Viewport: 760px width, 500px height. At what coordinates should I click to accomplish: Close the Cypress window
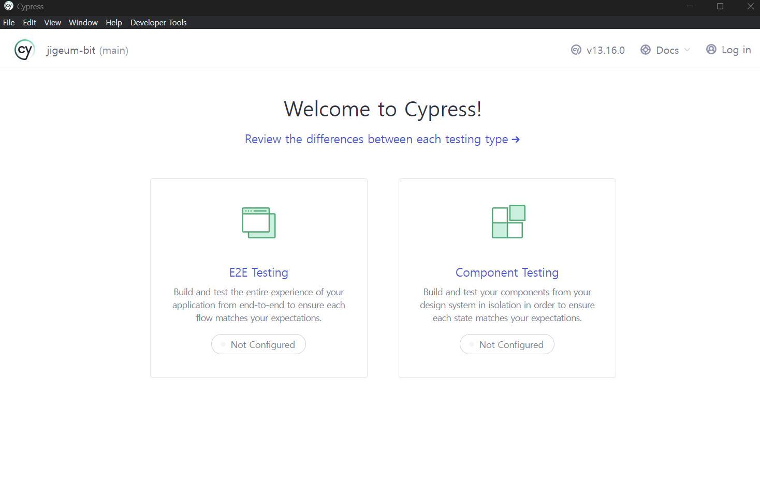pos(750,6)
